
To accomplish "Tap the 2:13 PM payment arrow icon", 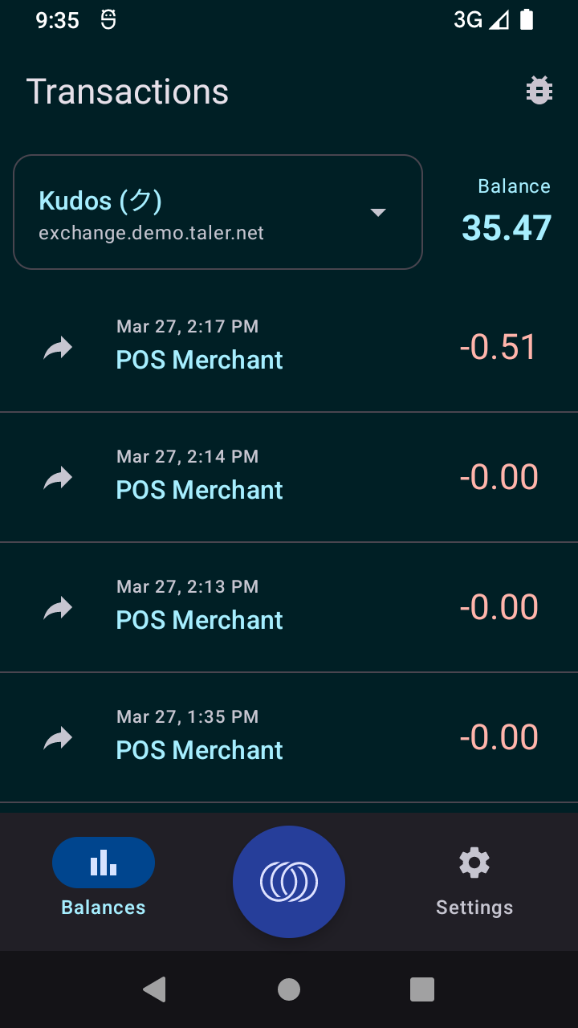I will (x=58, y=608).
